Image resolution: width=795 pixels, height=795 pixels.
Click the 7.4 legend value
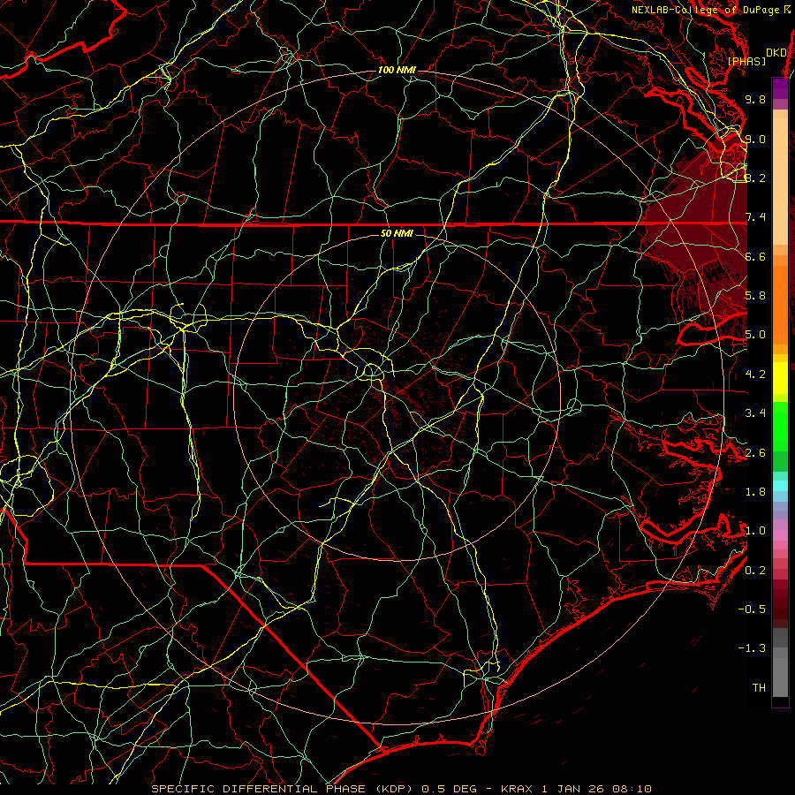point(755,217)
